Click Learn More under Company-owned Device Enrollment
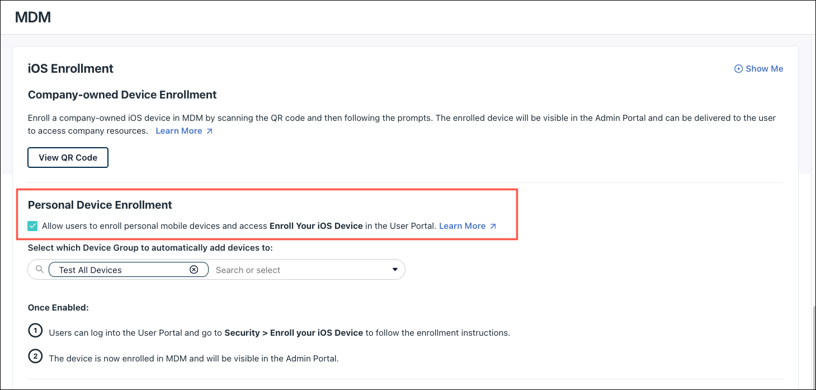Screen dimensions: 816x390 (x=178, y=131)
